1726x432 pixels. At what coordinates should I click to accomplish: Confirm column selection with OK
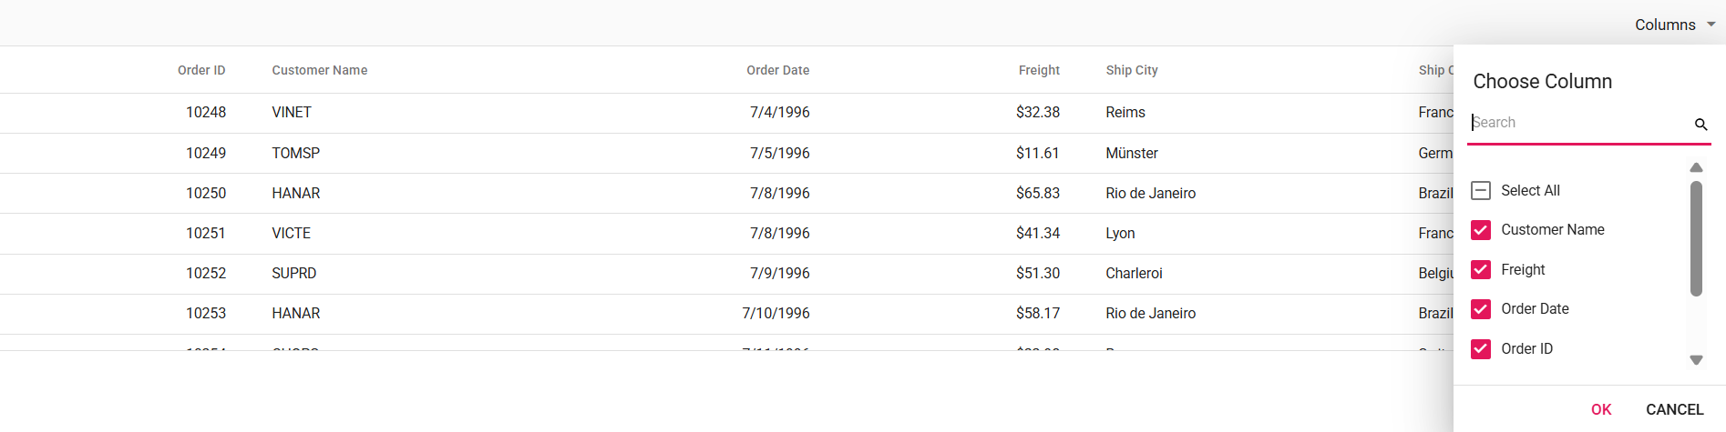pyautogui.click(x=1601, y=409)
